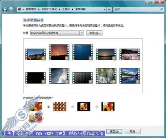Click the forward navigation arrow button
166x138 pixels.
tap(11, 9)
